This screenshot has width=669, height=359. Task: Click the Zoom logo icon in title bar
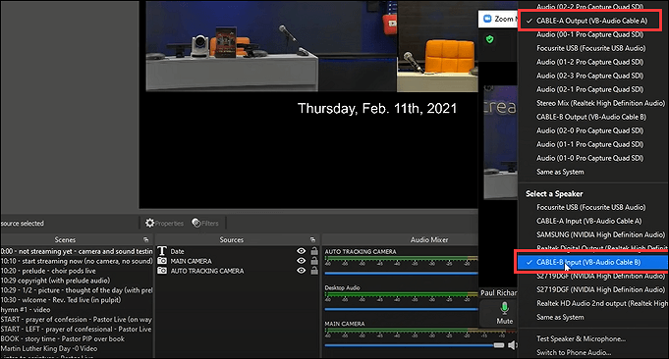487,19
